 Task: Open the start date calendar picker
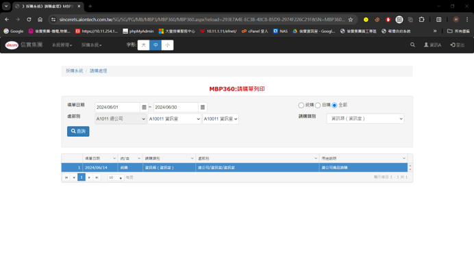click(x=144, y=107)
